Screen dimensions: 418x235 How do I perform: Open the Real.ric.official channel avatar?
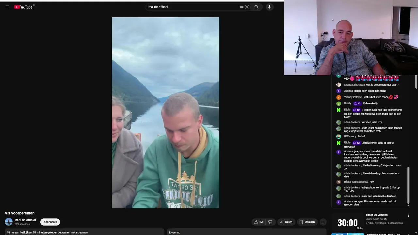(x=8, y=222)
